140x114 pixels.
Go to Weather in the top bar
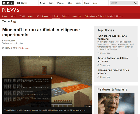pos(60,3)
